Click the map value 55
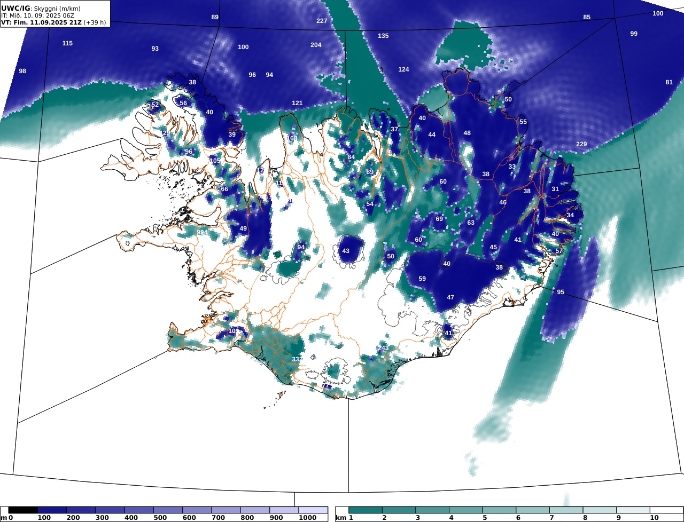Viewport: 684px width, 522px height. [523, 122]
